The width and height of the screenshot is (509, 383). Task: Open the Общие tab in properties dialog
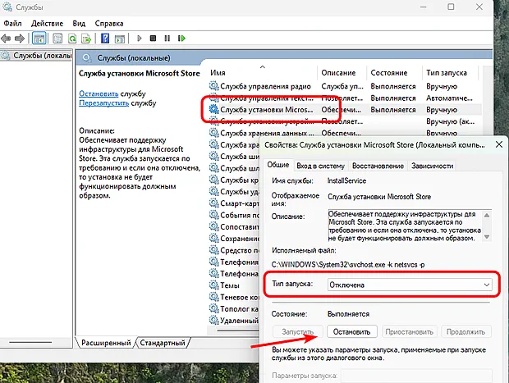pos(277,165)
